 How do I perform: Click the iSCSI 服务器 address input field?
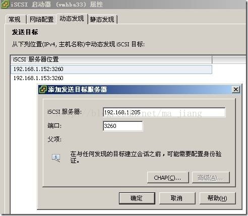[x=164, y=112]
